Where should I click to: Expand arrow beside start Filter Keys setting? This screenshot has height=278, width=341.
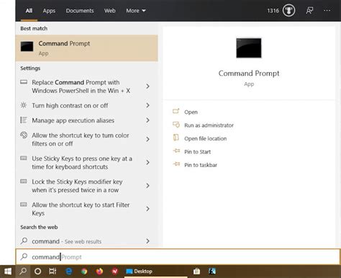click(147, 209)
